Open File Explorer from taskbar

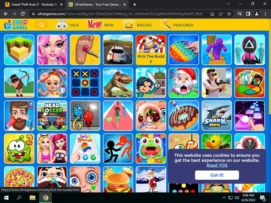pyautogui.click(x=32, y=198)
